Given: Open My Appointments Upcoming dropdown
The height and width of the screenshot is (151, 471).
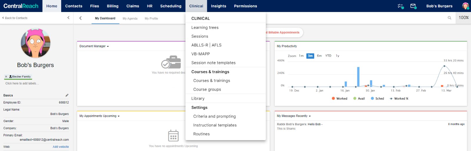Looking at the screenshot, I should [x=99, y=116].
